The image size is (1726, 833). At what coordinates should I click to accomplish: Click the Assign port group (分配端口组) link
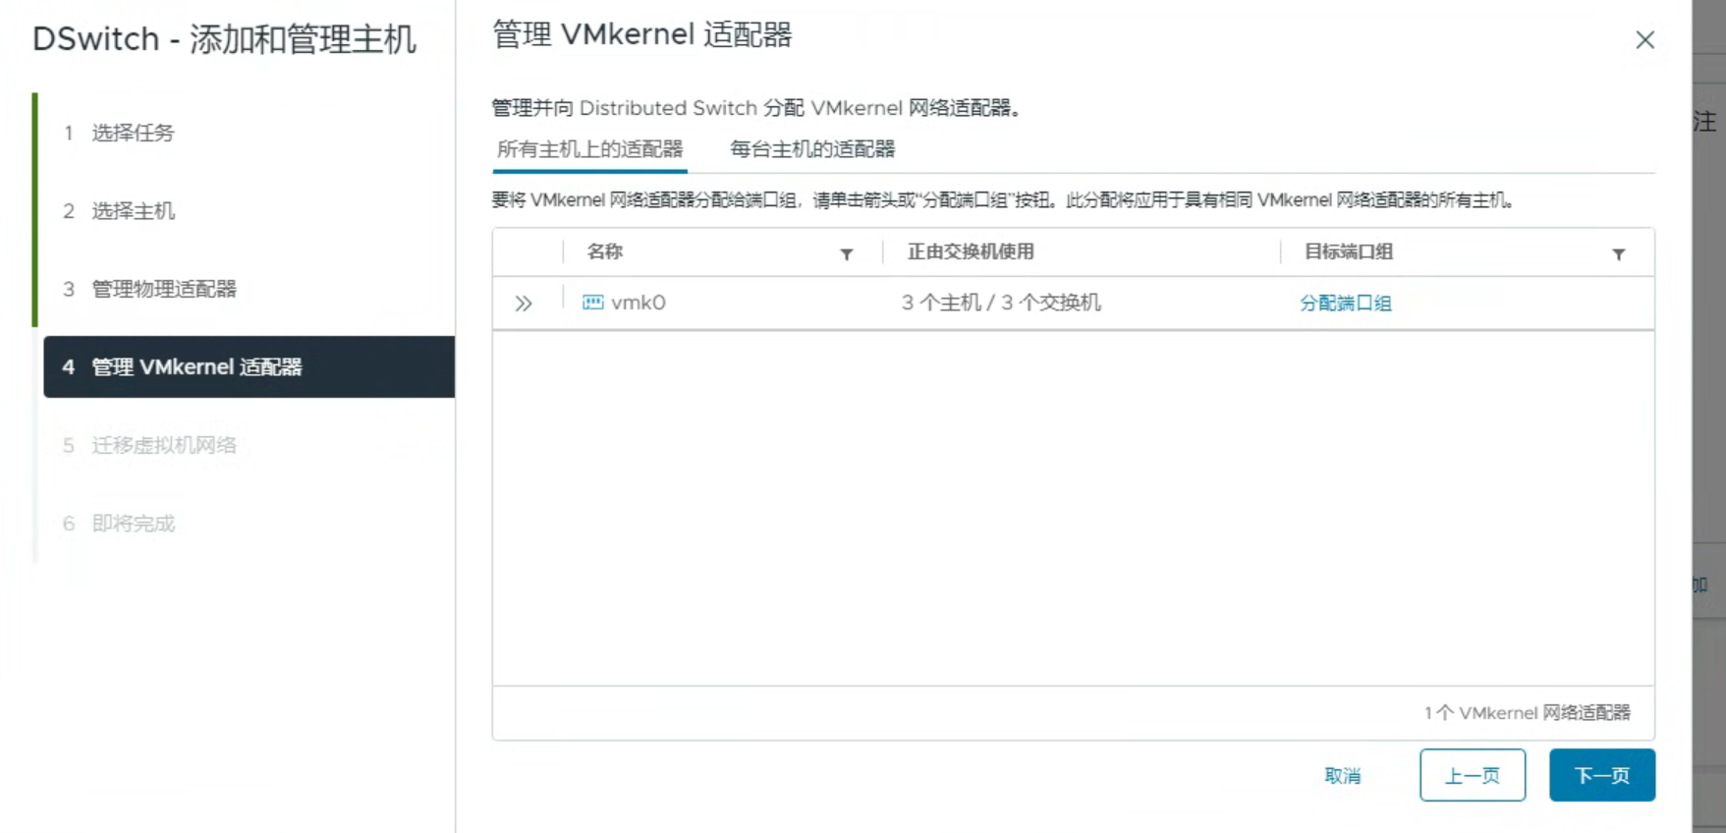click(x=1346, y=304)
